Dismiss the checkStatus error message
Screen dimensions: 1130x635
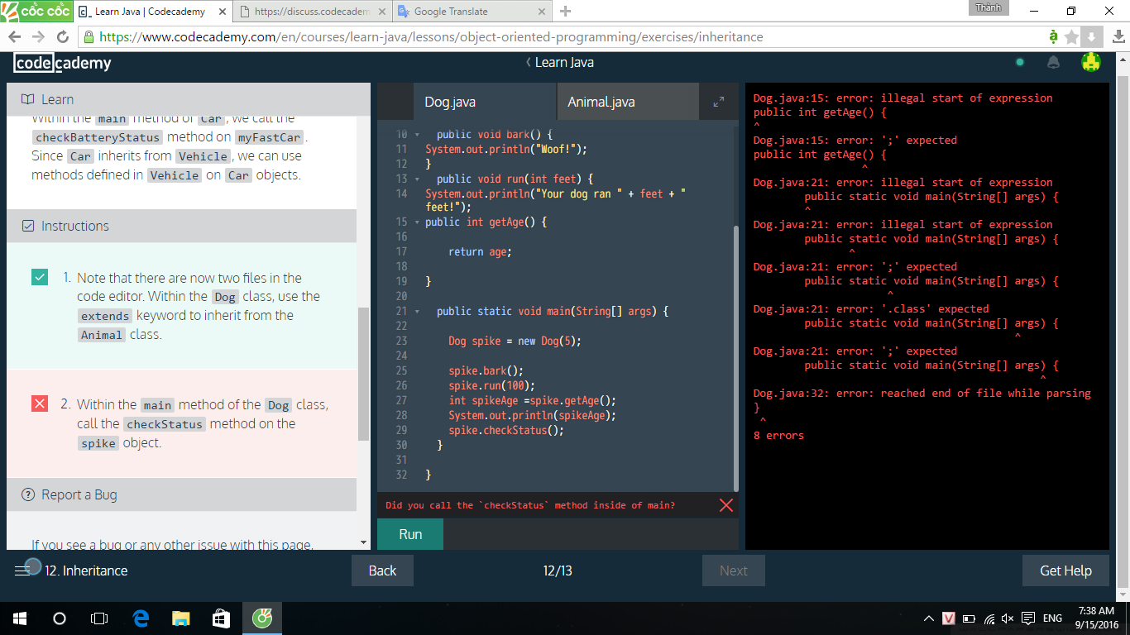(x=726, y=505)
